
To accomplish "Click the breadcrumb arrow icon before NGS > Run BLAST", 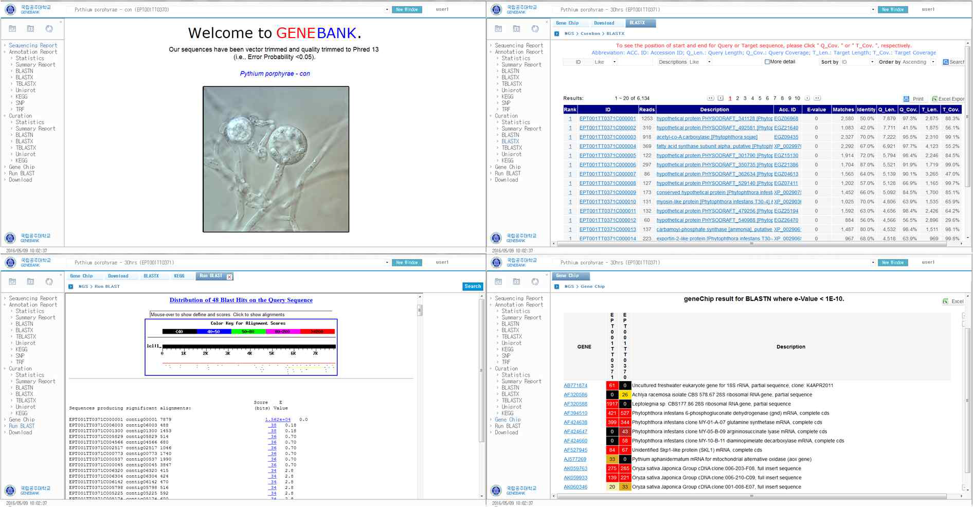I will [x=70, y=287].
